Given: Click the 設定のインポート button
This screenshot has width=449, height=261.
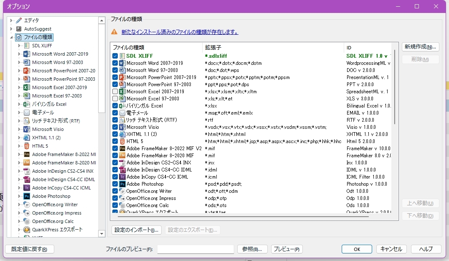Looking at the screenshot, I should [x=137, y=230].
